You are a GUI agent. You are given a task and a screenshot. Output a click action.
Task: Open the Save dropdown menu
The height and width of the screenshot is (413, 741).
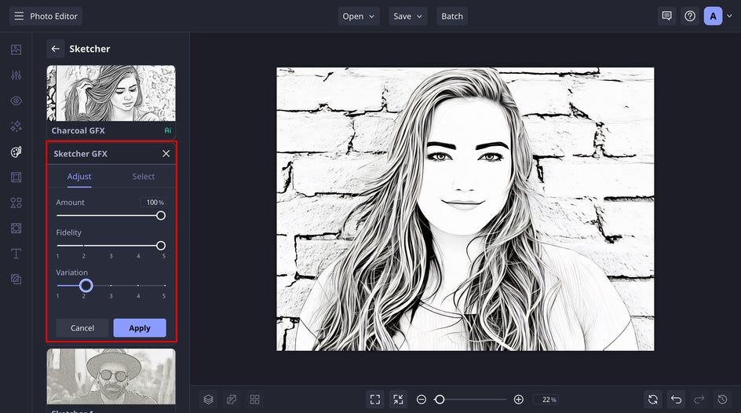408,16
